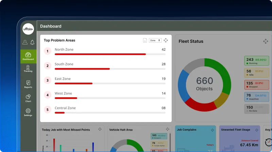Click the value 42 for North Zone

pos(164,49)
